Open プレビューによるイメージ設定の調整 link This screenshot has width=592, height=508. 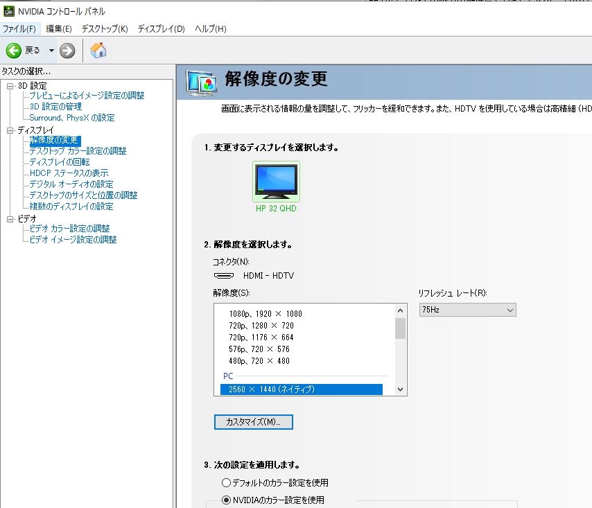pyautogui.click(x=87, y=96)
